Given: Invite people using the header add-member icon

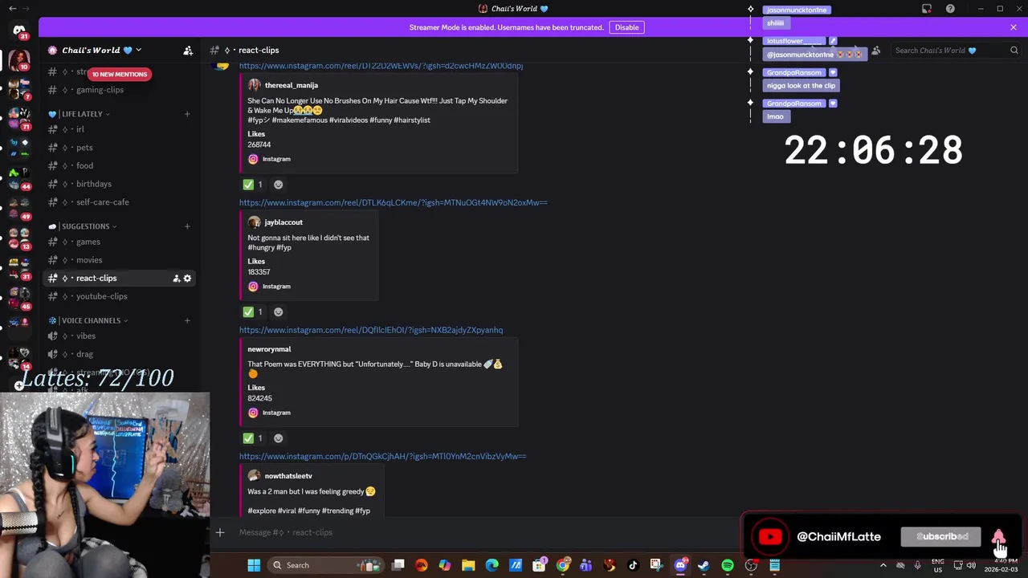Looking at the screenshot, I should 188,50.
